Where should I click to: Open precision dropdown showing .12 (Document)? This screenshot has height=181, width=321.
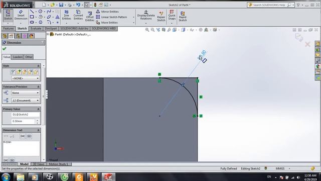click(26, 101)
